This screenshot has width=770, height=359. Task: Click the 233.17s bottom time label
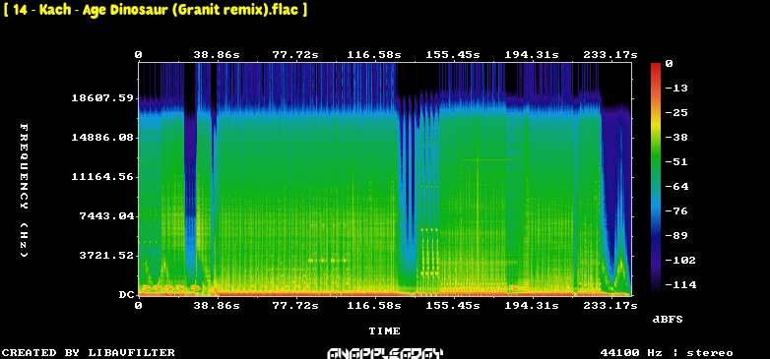click(x=610, y=306)
